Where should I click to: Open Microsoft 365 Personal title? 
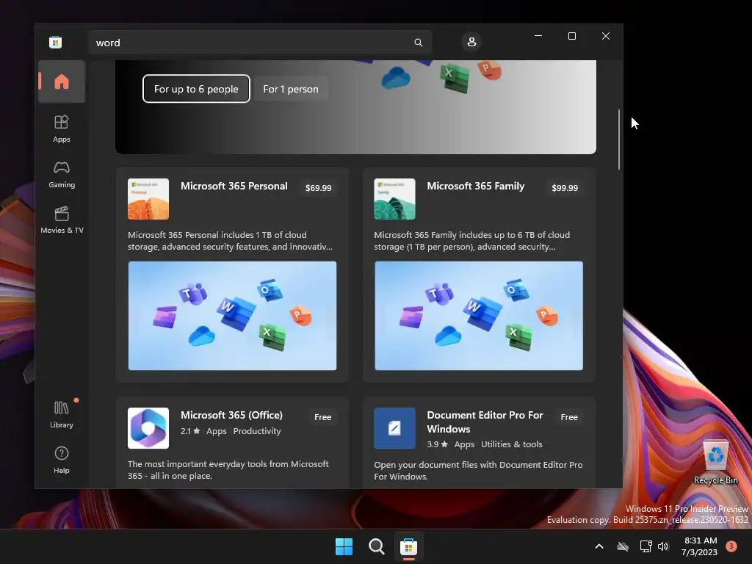click(x=234, y=186)
